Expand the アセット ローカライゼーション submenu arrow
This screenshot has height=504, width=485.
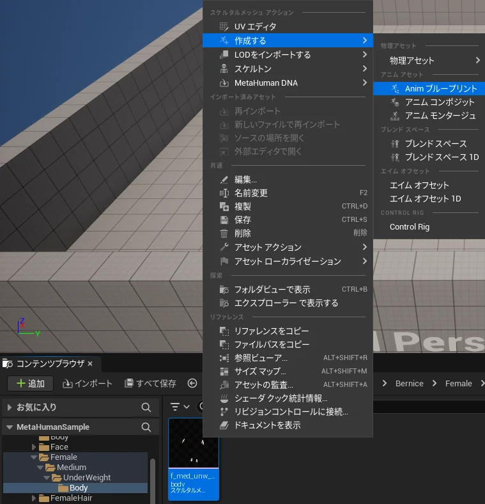click(365, 261)
